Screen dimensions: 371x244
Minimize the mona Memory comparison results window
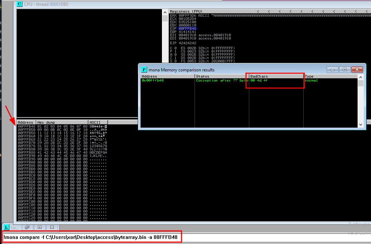click(x=333, y=70)
